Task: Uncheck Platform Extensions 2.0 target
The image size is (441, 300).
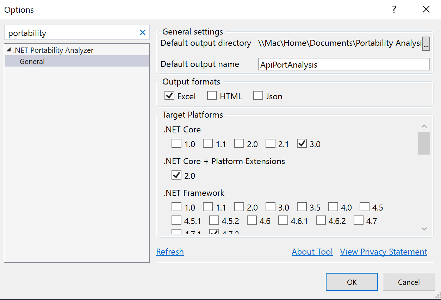Action: pos(176,175)
